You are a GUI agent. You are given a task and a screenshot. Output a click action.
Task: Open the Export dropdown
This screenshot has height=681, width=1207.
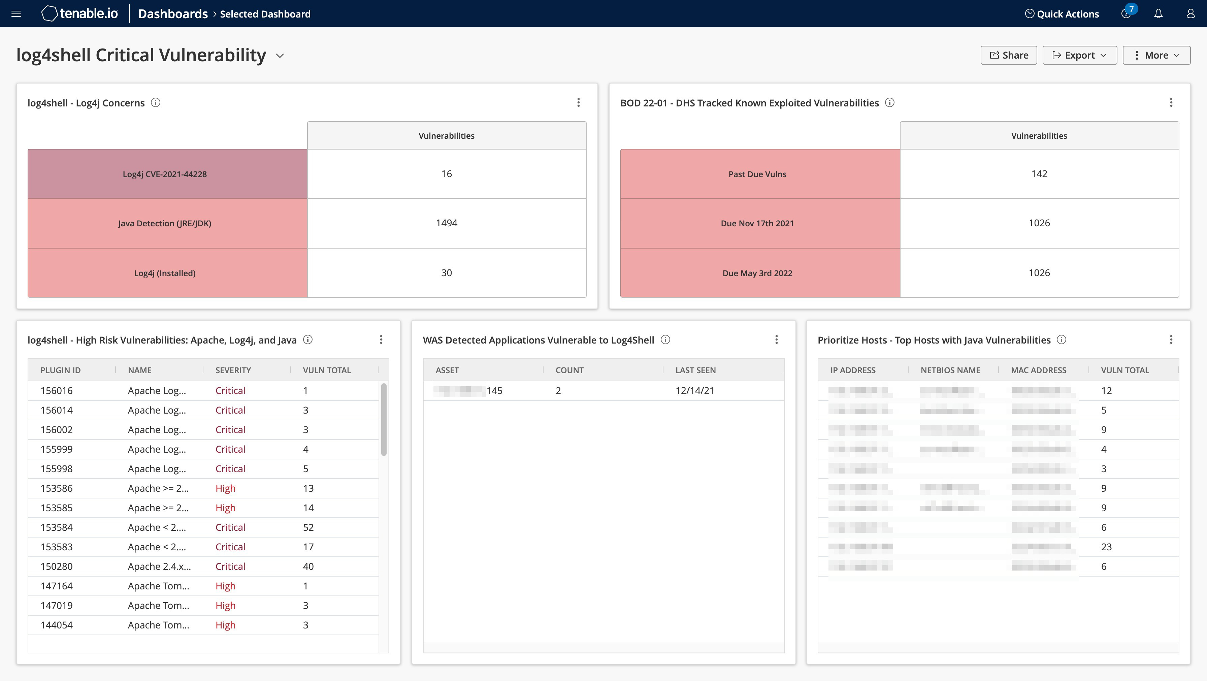tap(1080, 55)
